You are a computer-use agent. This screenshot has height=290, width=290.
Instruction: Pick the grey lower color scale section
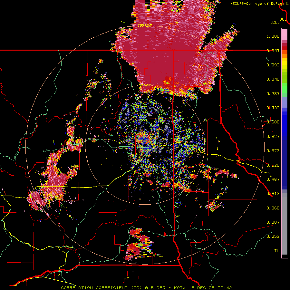(285, 224)
